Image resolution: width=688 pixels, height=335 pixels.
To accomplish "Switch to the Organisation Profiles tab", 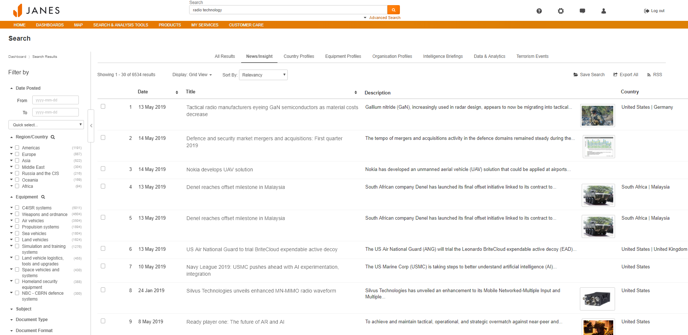I will coord(392,56).
